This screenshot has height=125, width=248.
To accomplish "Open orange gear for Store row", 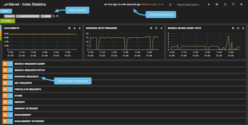I will (5, 96).
